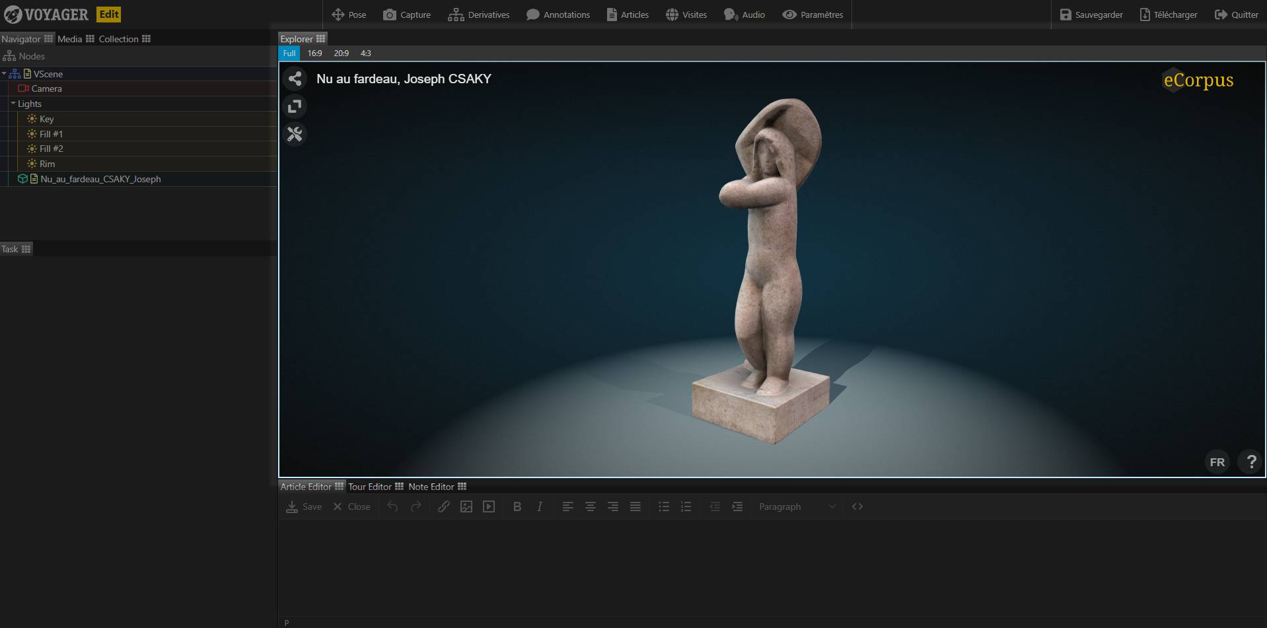The image size is (1267, 628).
Task: Toggle italic formatting
Action: (540, 506)
